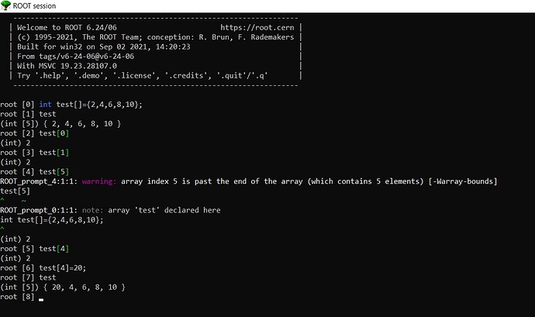
Task: Click the Welcome to ROOT 6.24/06 line
Action: point(67,27)
